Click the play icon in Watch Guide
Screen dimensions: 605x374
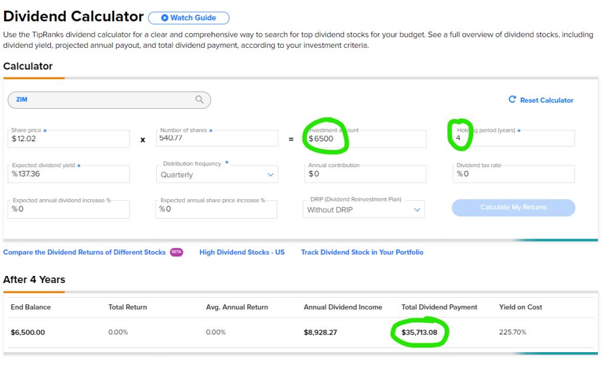tap(164, 18)
